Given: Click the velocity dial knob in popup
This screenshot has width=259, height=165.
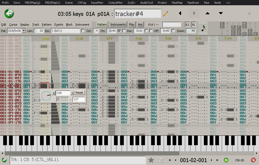Looking at the screenshot, I should point(46,96).
